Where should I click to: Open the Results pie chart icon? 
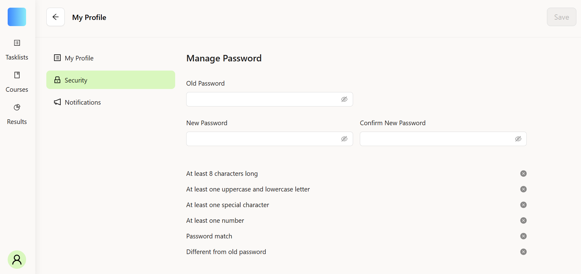(17, 107)
